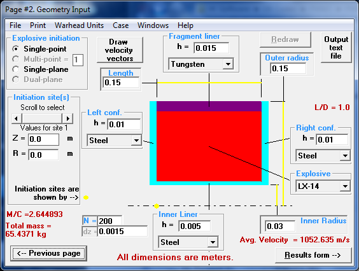The image size is (359, 271).
Task: Click Output text file button
Action: pos(336,48)
